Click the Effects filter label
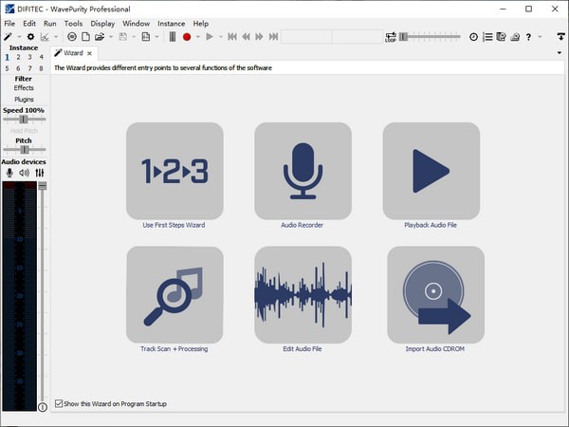 click(24, 88)
